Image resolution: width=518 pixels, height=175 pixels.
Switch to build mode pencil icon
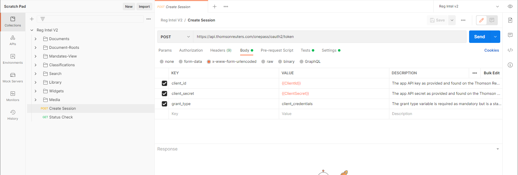tap(482, 20)
